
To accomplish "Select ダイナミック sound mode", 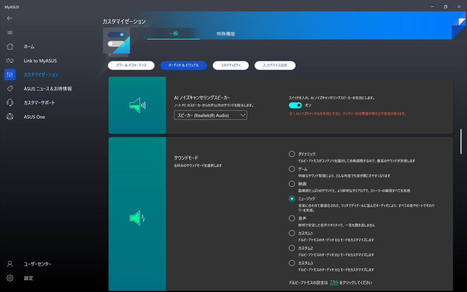I will pyautogui.click(x=291, y=154).
